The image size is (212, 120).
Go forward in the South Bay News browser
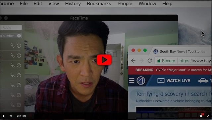click(x=141, y=60)
